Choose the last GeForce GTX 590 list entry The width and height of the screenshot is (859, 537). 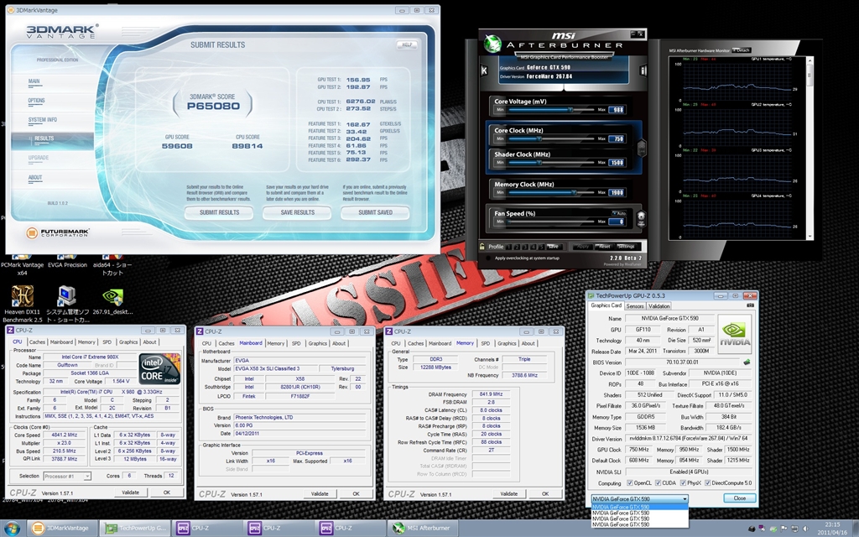639,524
